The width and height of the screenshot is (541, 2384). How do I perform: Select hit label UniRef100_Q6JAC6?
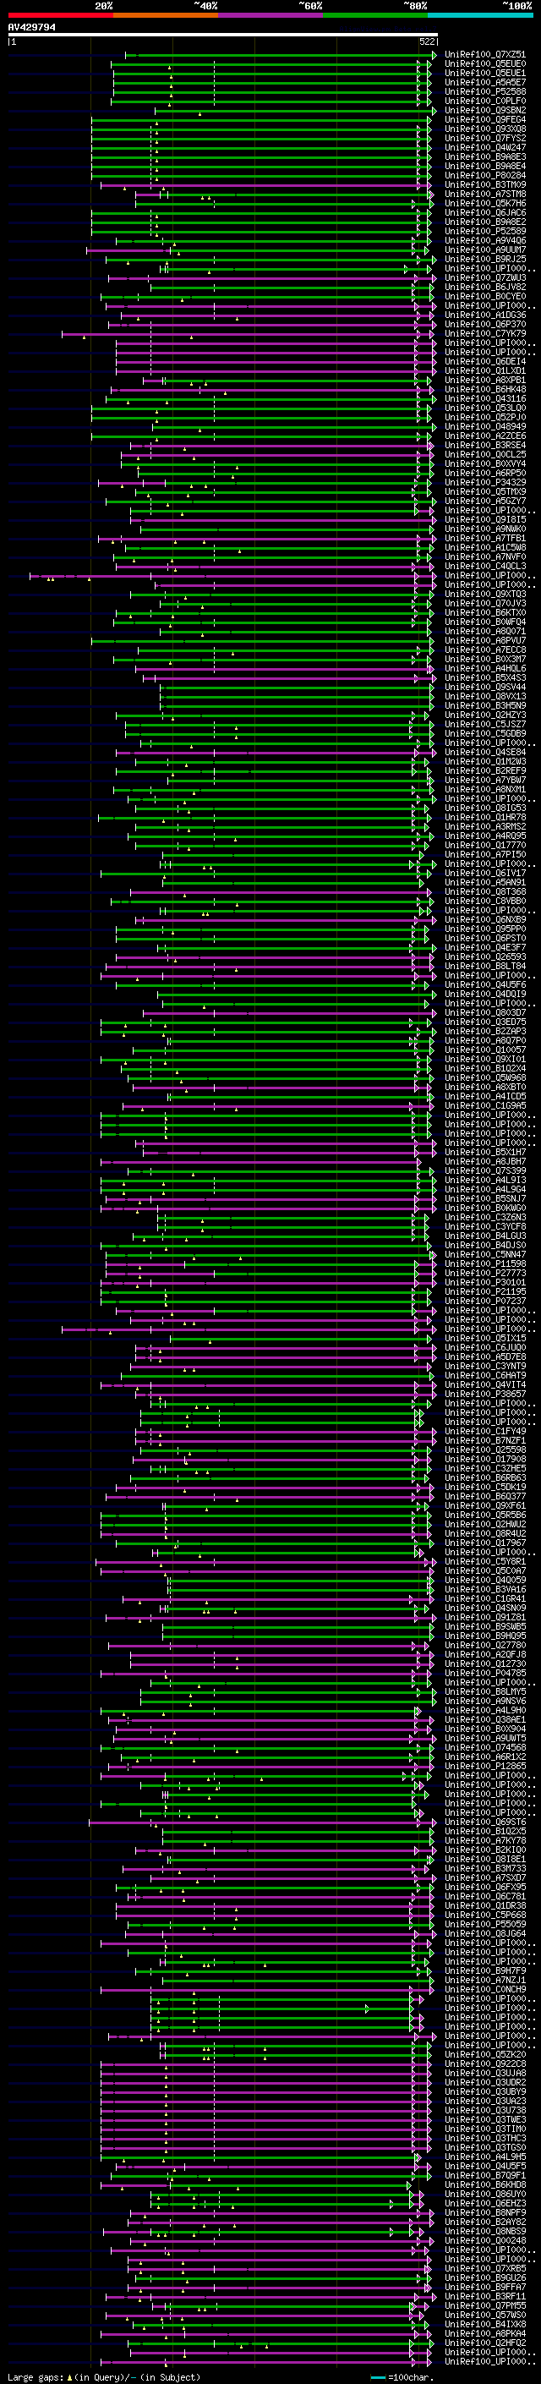(x=485, y=213)
